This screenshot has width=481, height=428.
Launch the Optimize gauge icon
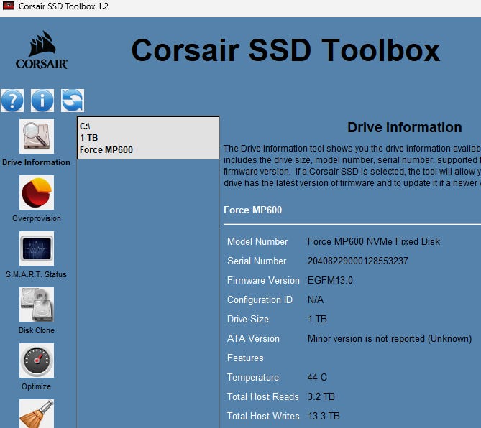pos(36,360)
